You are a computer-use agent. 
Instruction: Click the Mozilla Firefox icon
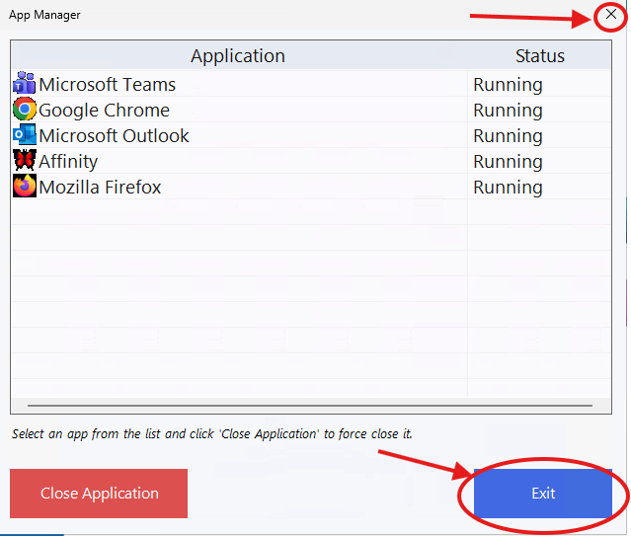[x=25, y=187]
